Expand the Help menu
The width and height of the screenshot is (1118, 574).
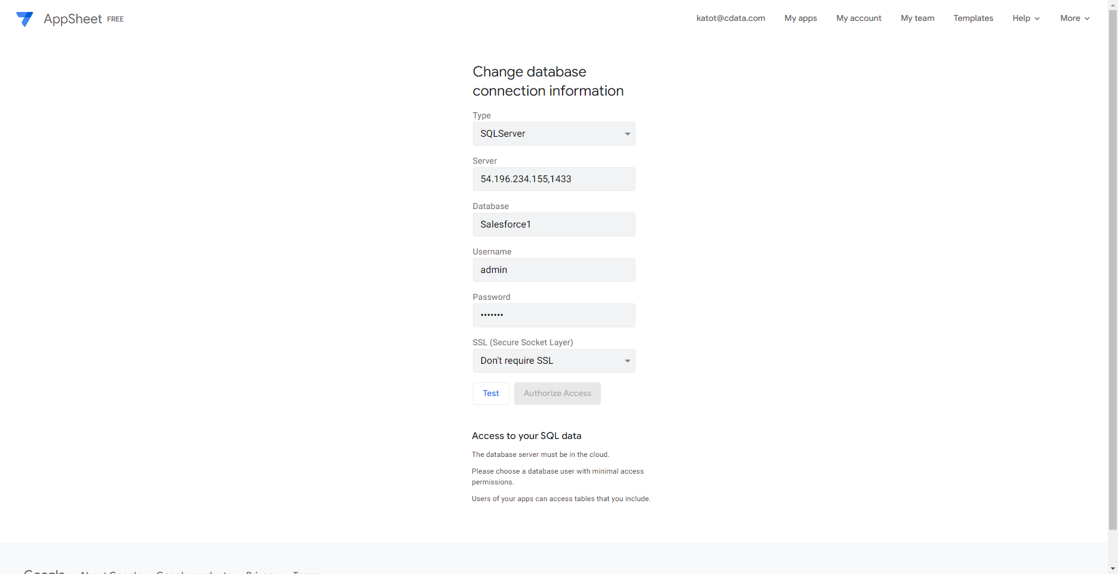click(1026, 19)
